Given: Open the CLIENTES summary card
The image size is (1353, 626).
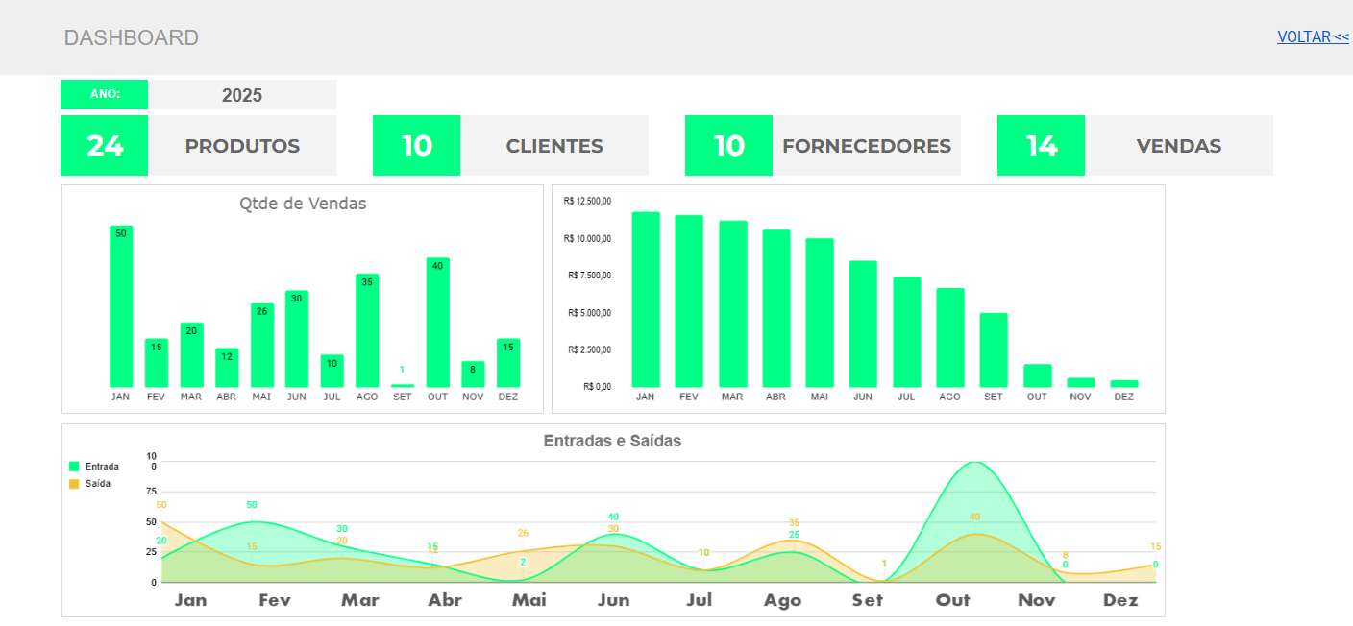Looking at the screenshot, I should [x=554, y=146].
